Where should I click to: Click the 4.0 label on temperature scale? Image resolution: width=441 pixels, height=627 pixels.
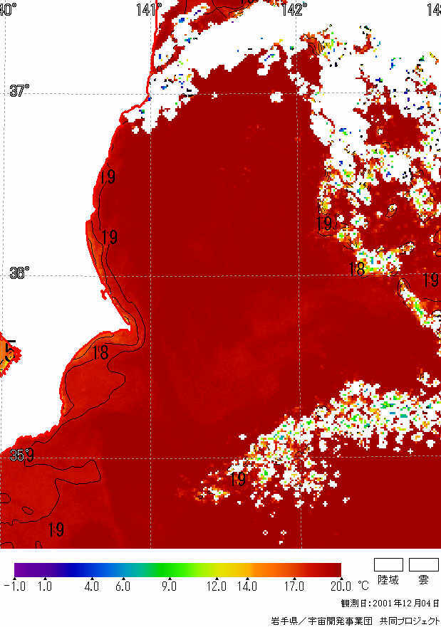point(92,586)
